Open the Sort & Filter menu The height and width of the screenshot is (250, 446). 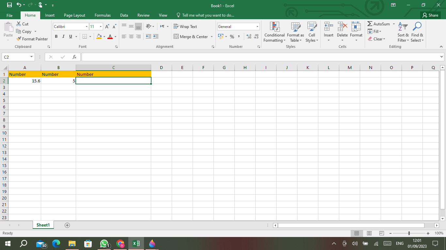[403, 32]
